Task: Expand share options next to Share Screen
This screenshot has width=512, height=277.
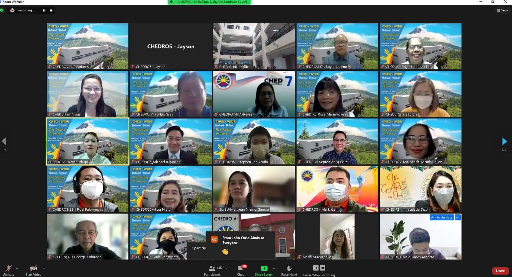Action: [274, 268]
